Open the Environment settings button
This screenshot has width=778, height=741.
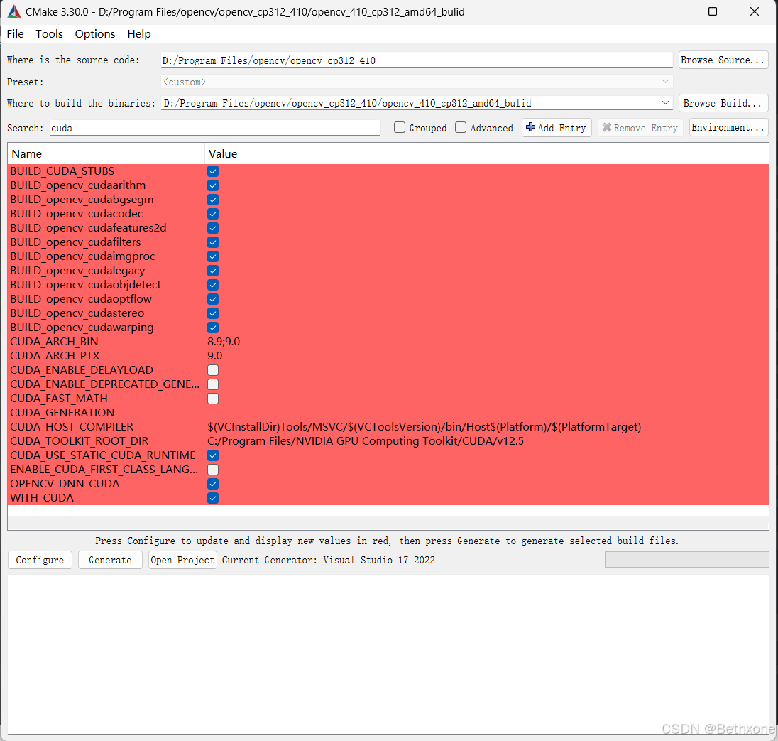(728, 128)
